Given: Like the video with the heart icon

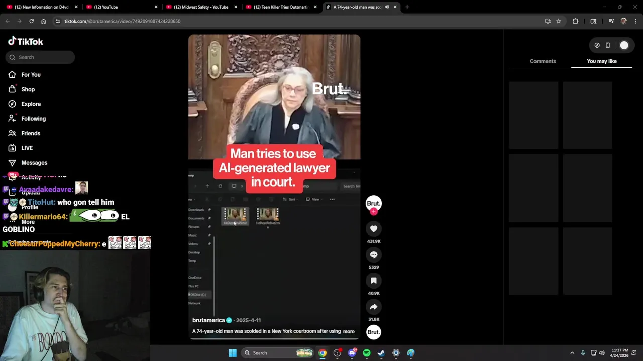Looking at the screenshot, I should click(374, 229).
